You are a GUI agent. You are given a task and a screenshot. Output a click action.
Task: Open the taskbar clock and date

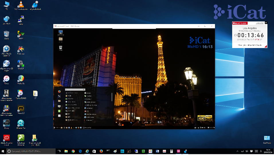[x=268, y=151]
